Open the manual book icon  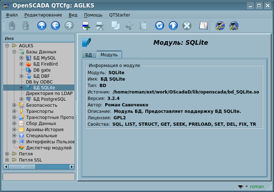click(204, 26)
